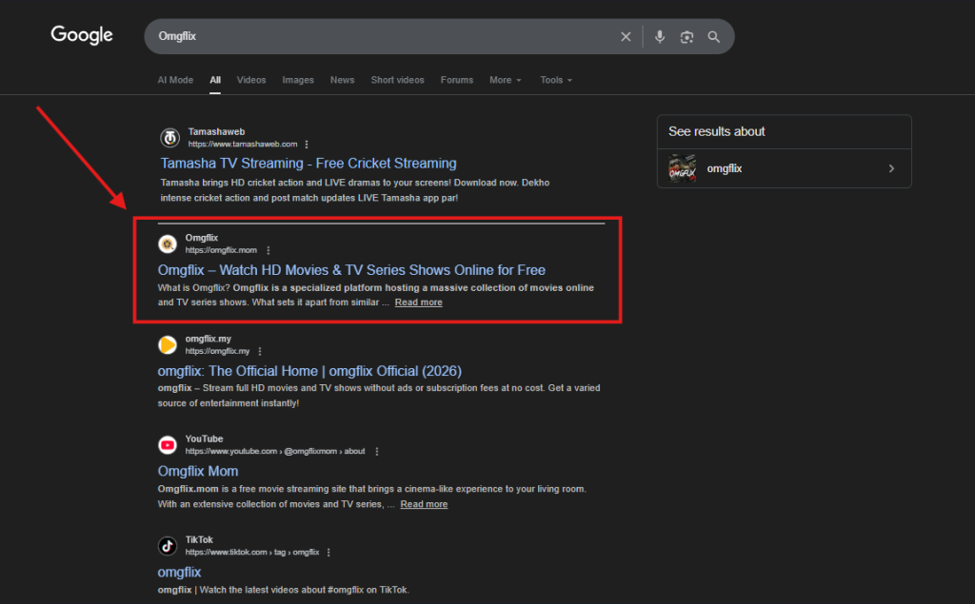Click the https://omgflix.my URL text
975x604 pixels.
pos(217,351)
